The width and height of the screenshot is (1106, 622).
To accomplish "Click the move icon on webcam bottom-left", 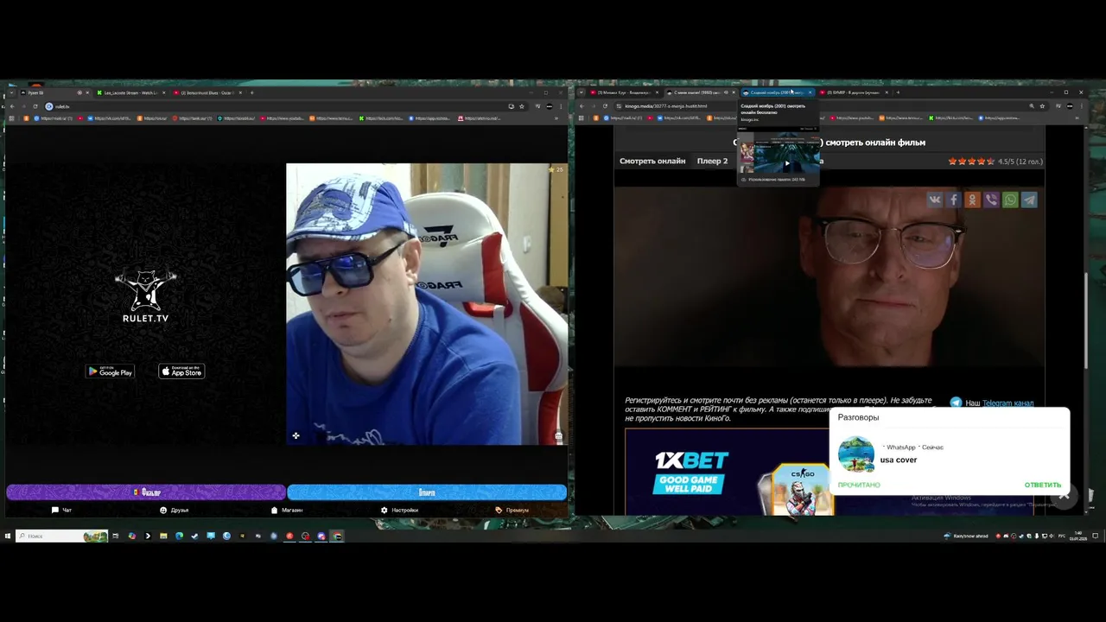I will pyautogui.click(x=296, y=435).
